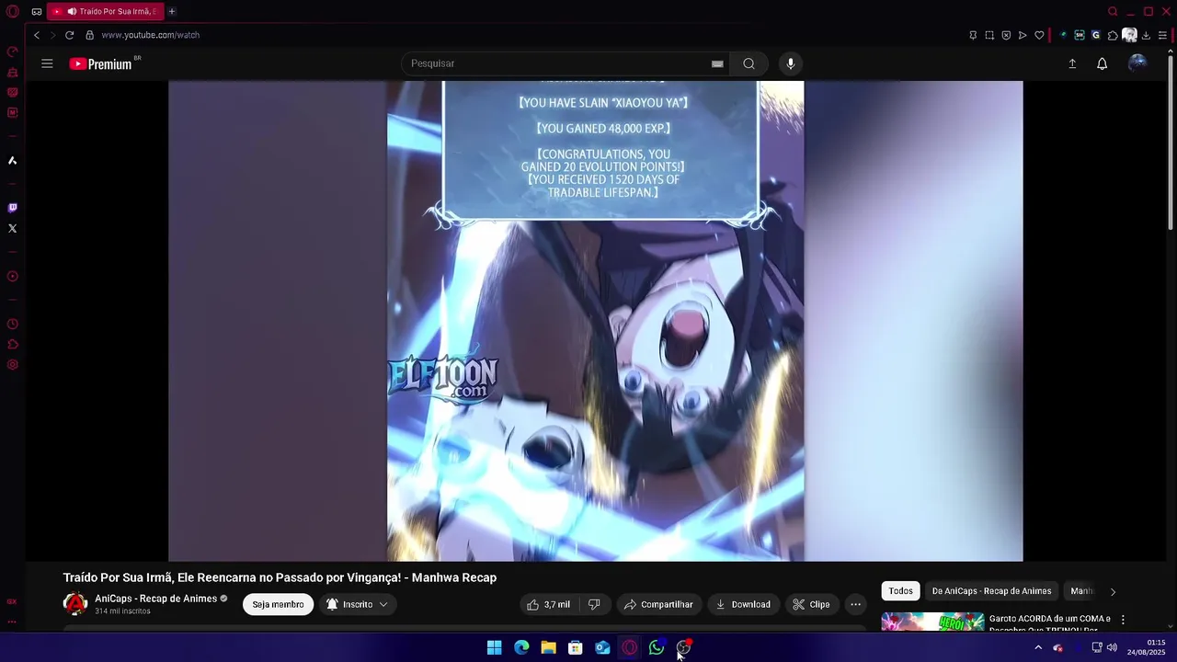Open Aria AI sidebar icon

click(x=12, y=161)
